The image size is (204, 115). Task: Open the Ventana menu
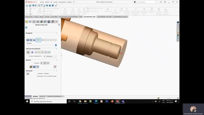pos(69,2)
